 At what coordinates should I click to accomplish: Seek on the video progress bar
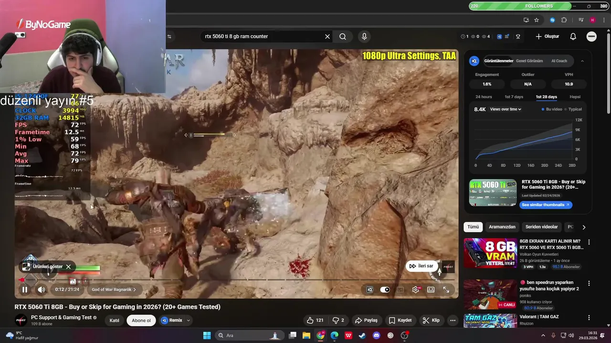[x=236, y=280]
